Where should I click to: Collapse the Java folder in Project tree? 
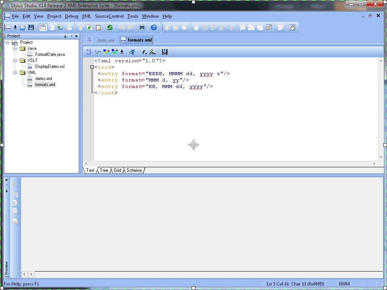(15, 48)
